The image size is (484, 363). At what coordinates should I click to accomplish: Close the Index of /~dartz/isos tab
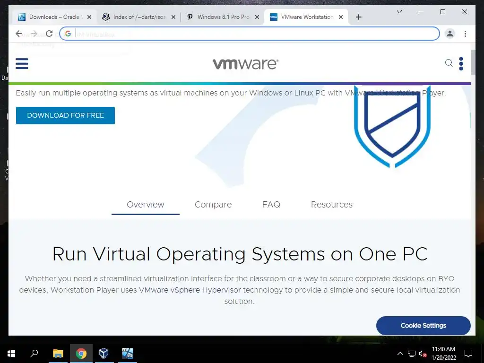(x=173, y=17)
